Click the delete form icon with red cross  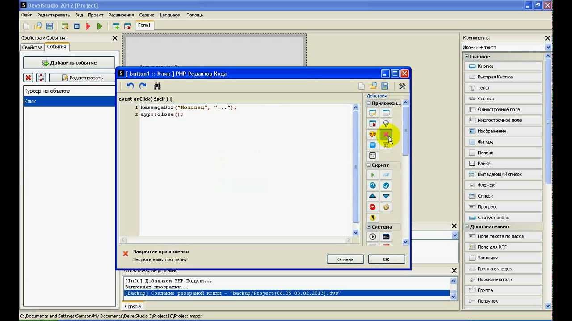pos(127,26)
